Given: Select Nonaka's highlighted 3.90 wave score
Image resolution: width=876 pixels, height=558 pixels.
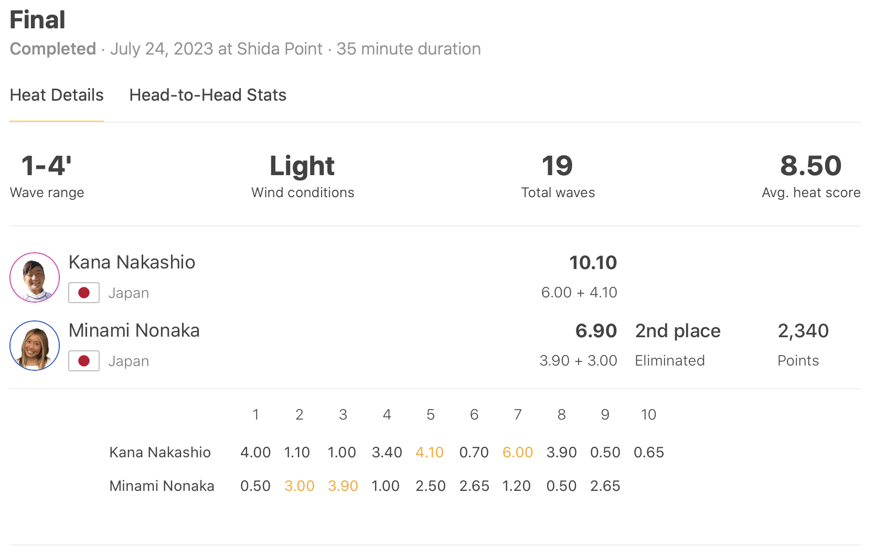Looking at the screenshot, I should tap(343, 486).
